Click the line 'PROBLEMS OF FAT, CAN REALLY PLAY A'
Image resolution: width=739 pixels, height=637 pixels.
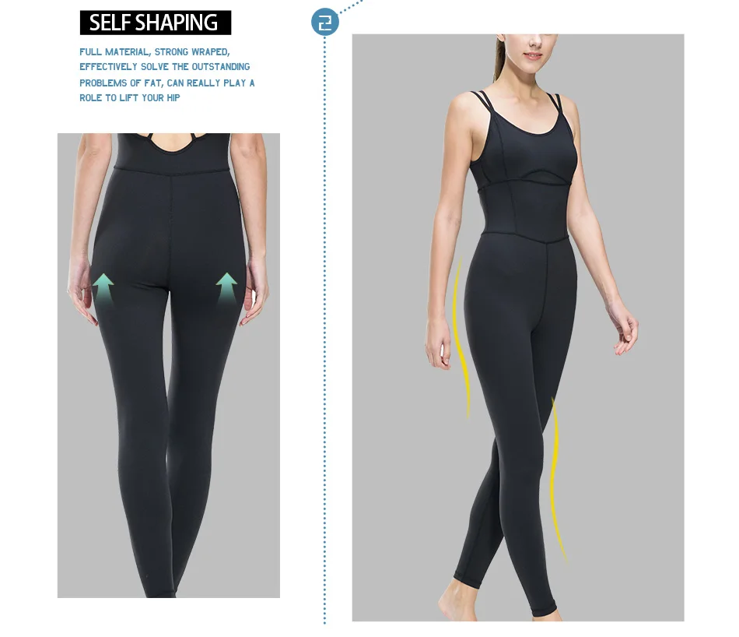(x=166, y=83)
